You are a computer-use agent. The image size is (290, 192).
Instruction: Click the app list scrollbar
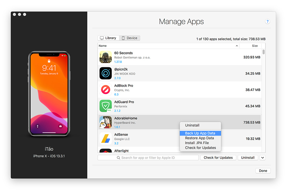[264, 52]
